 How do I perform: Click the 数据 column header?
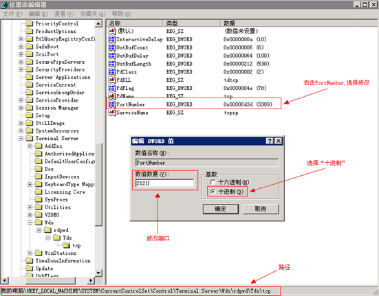(289, 23)
